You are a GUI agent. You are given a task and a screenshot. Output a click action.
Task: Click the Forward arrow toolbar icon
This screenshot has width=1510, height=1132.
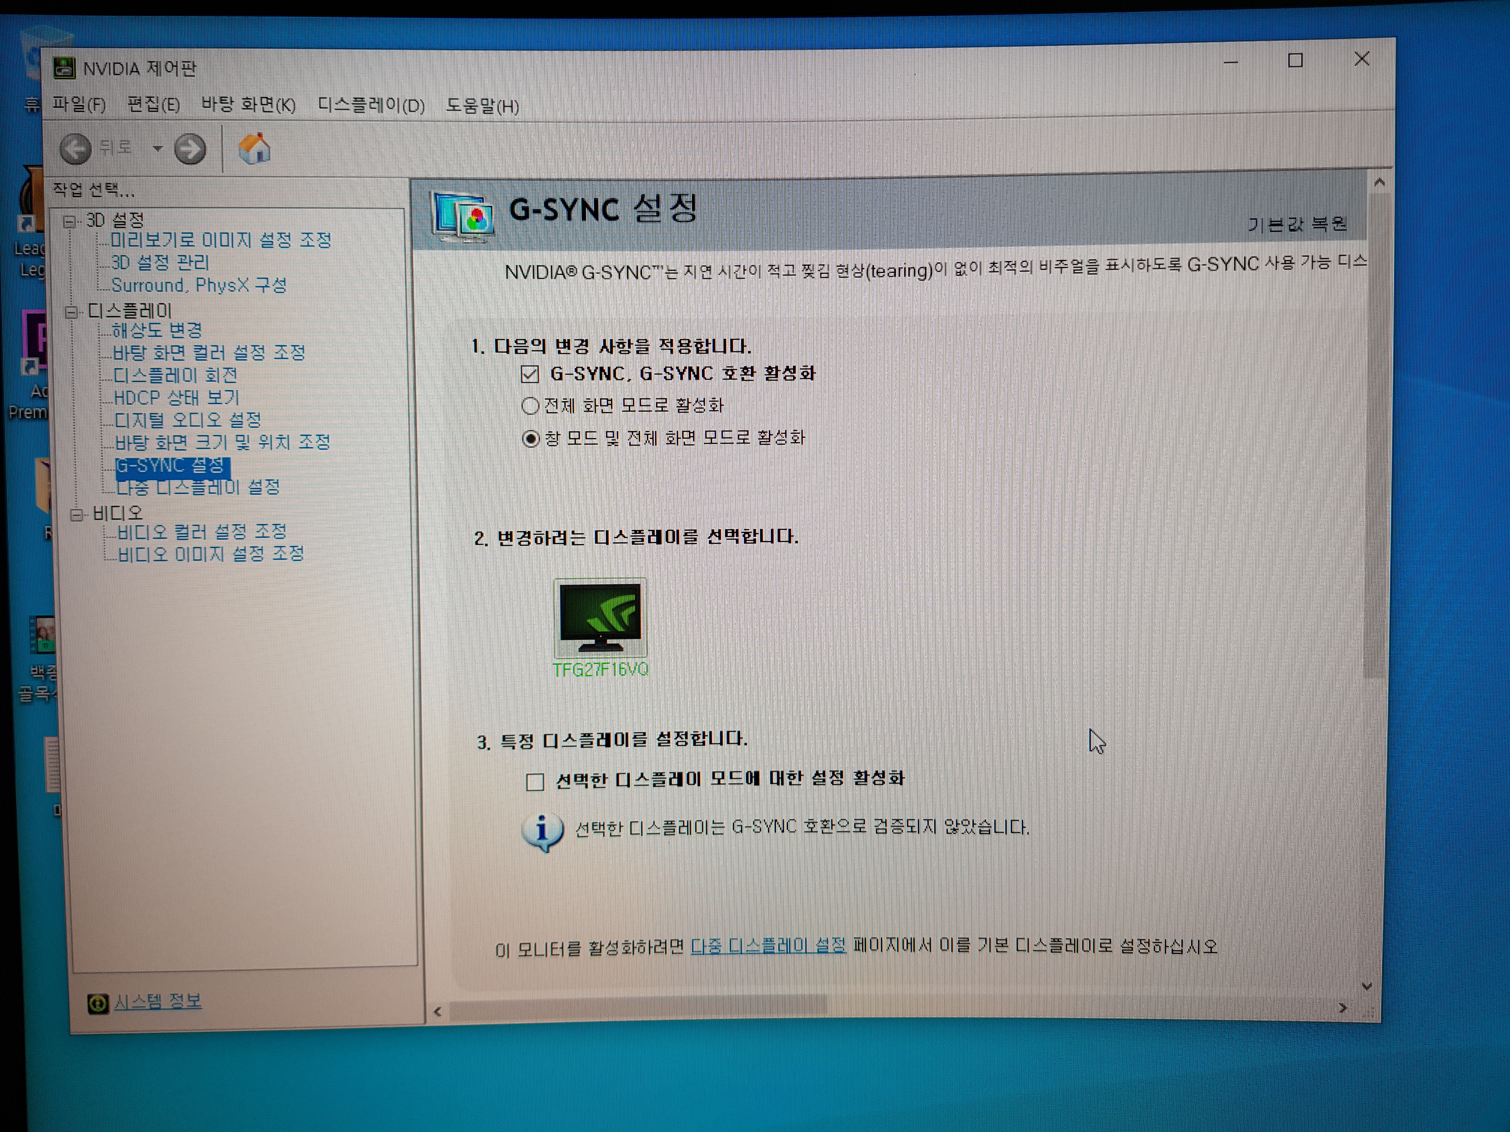[190, 149]
